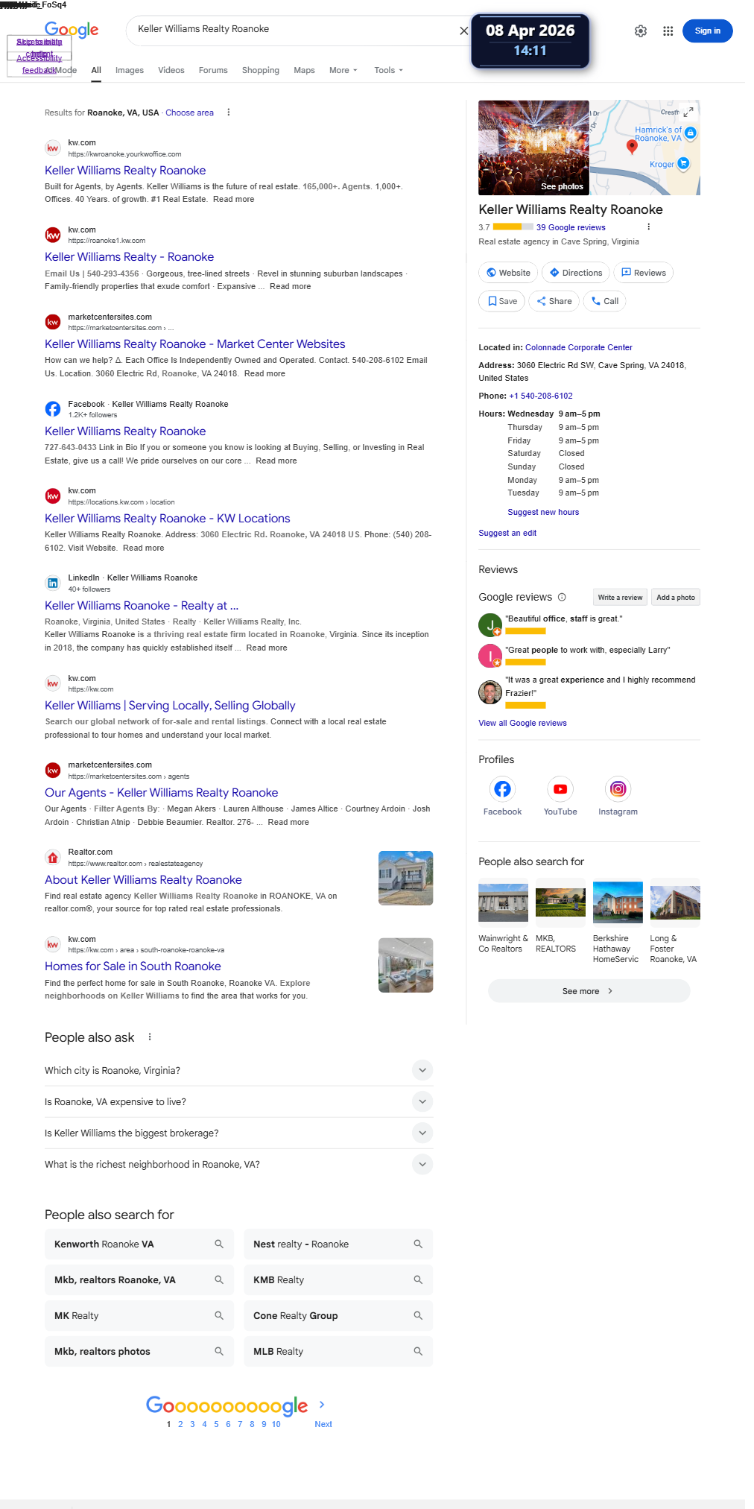This screenshot has height=1509, width=754.
Task: Open the Instagram profile icon
Action: tap(618, 789)
